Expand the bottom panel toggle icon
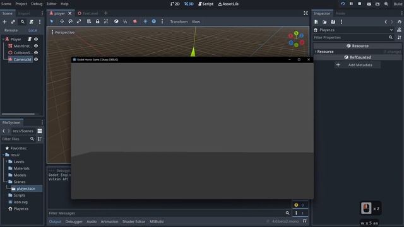 pos(305,221)
